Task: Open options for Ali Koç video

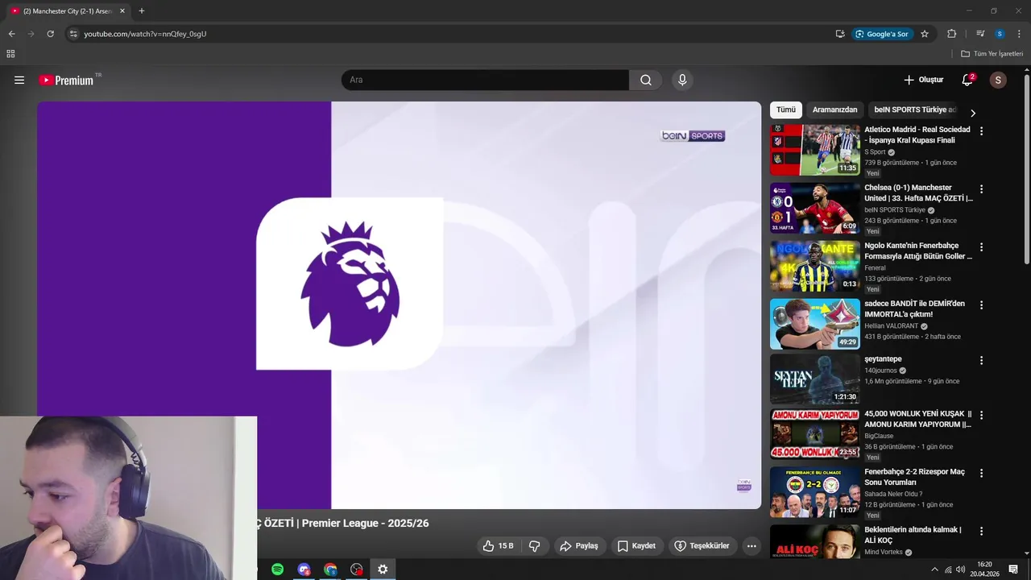Action: pos(981,531)
